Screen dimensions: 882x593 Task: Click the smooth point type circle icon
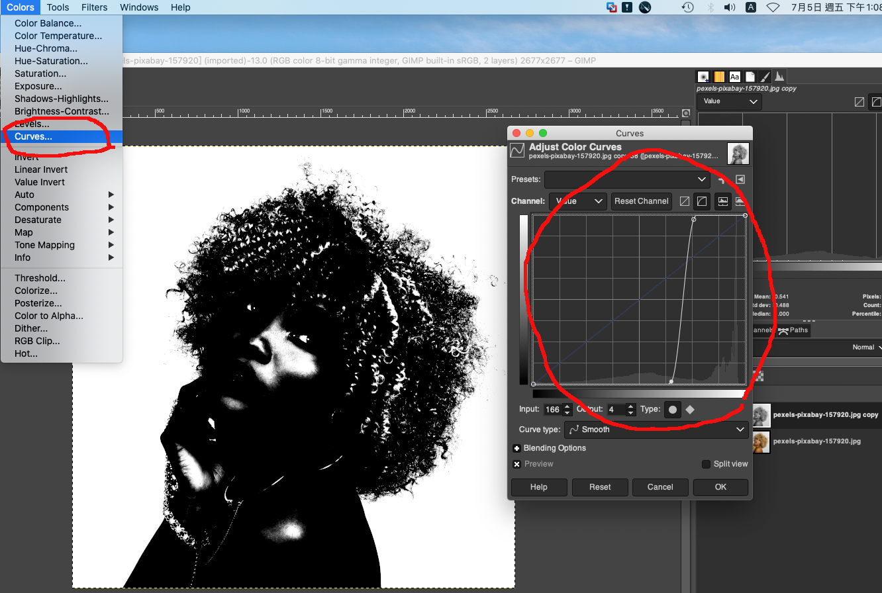(673, 410)
